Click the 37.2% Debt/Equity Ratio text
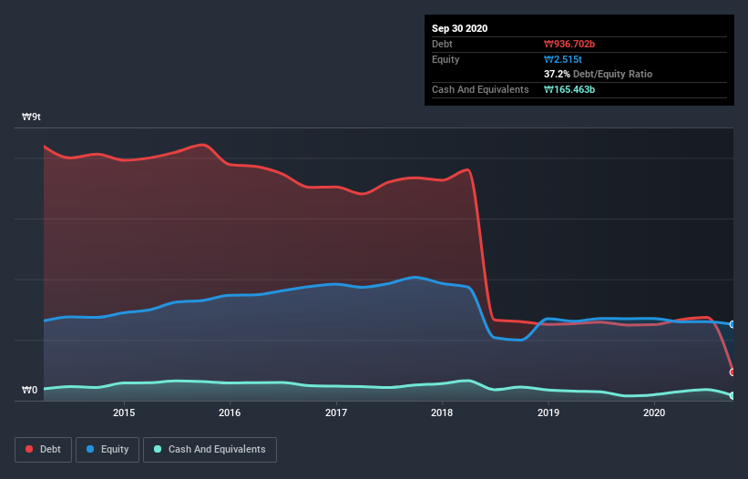The image size is (748, 479). [598, 74]
